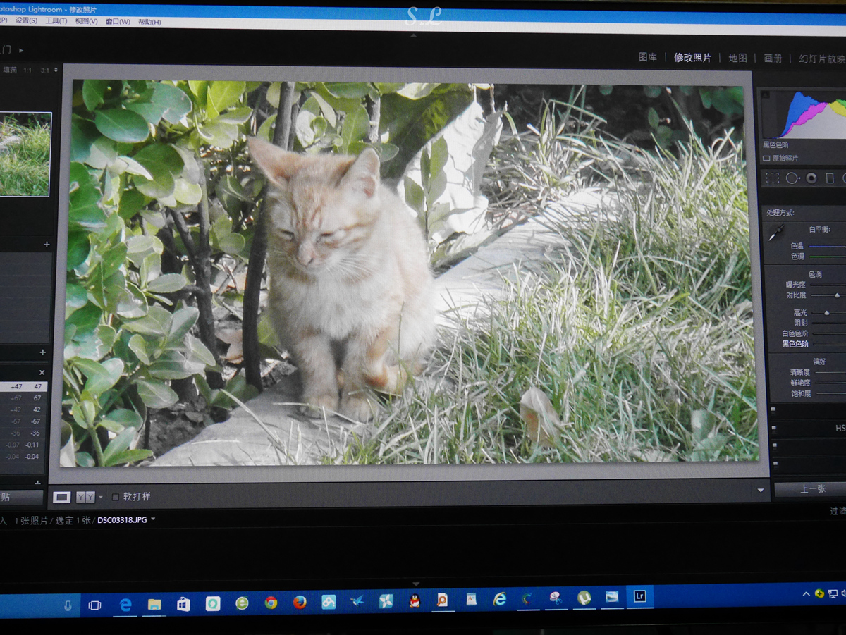Click the 上一张 Previous button
This screenshot has height=635, width=846.
pos(810,488)
